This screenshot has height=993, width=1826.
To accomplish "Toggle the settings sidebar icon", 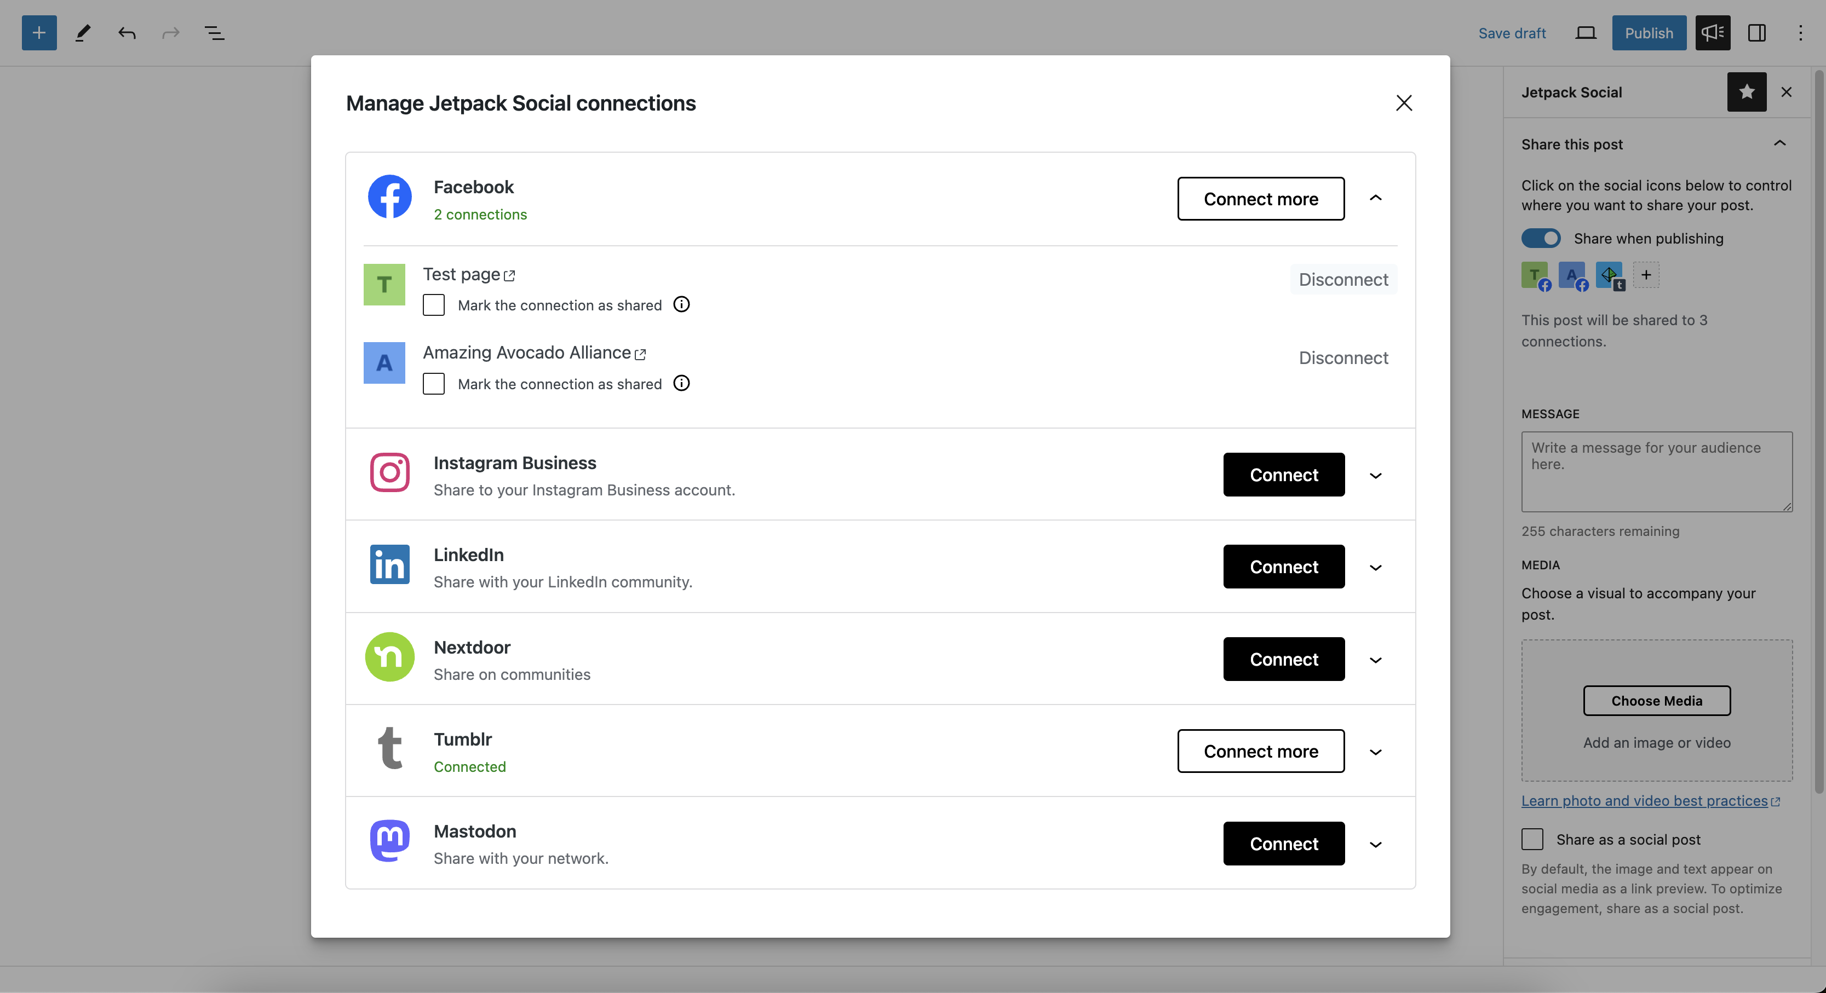I will point(1756,33).
